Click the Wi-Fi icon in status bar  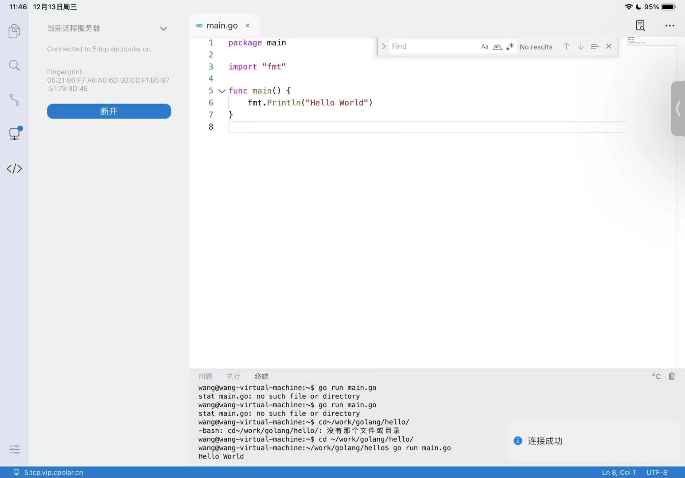point(629,7)
